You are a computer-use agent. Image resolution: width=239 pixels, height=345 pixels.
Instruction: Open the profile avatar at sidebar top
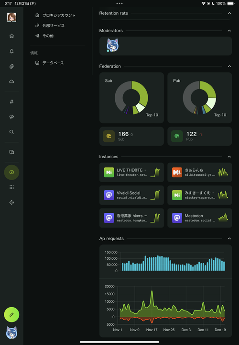11,17
